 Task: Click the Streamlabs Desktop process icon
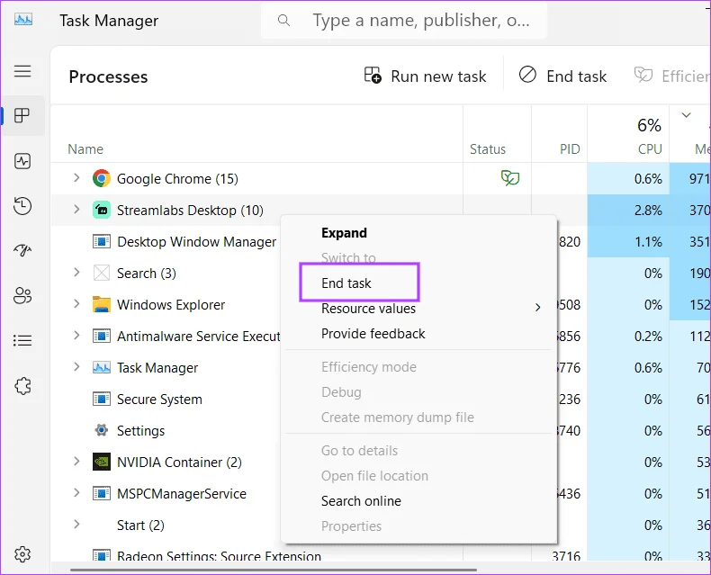click(102, 210)
